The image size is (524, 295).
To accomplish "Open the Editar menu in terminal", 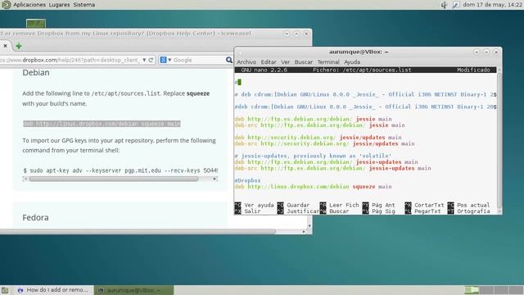I will coord(269,62).
